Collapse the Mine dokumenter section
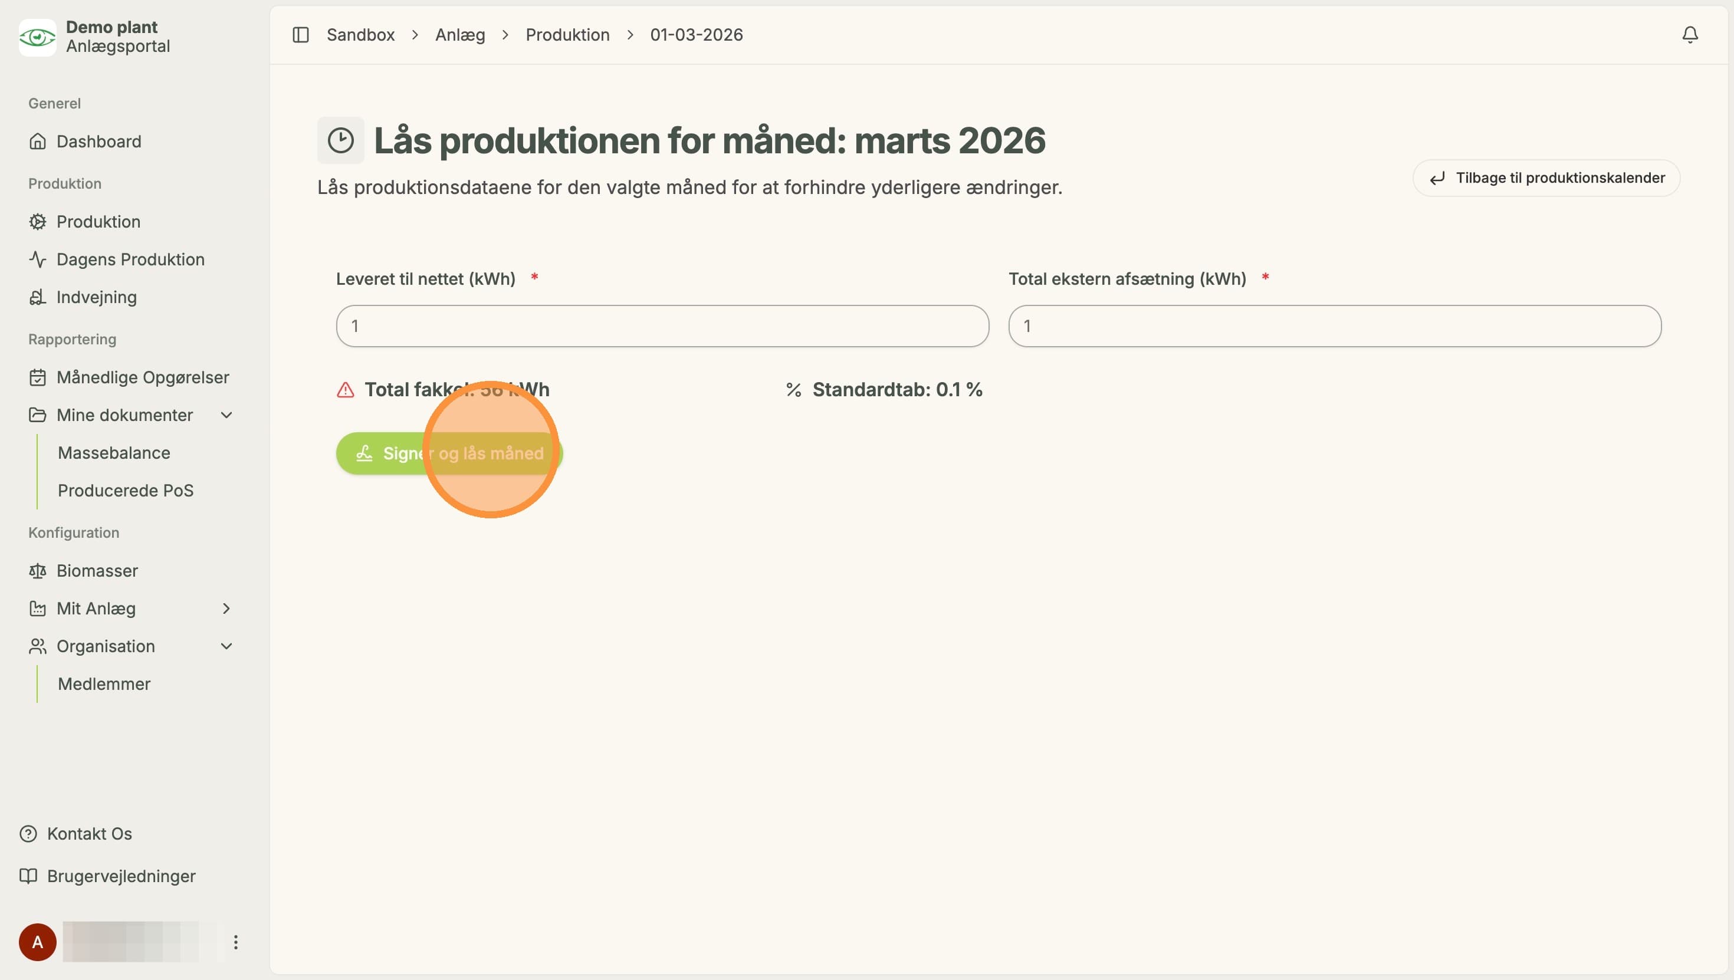1734x980 pixels. click(x=227, y=415)
